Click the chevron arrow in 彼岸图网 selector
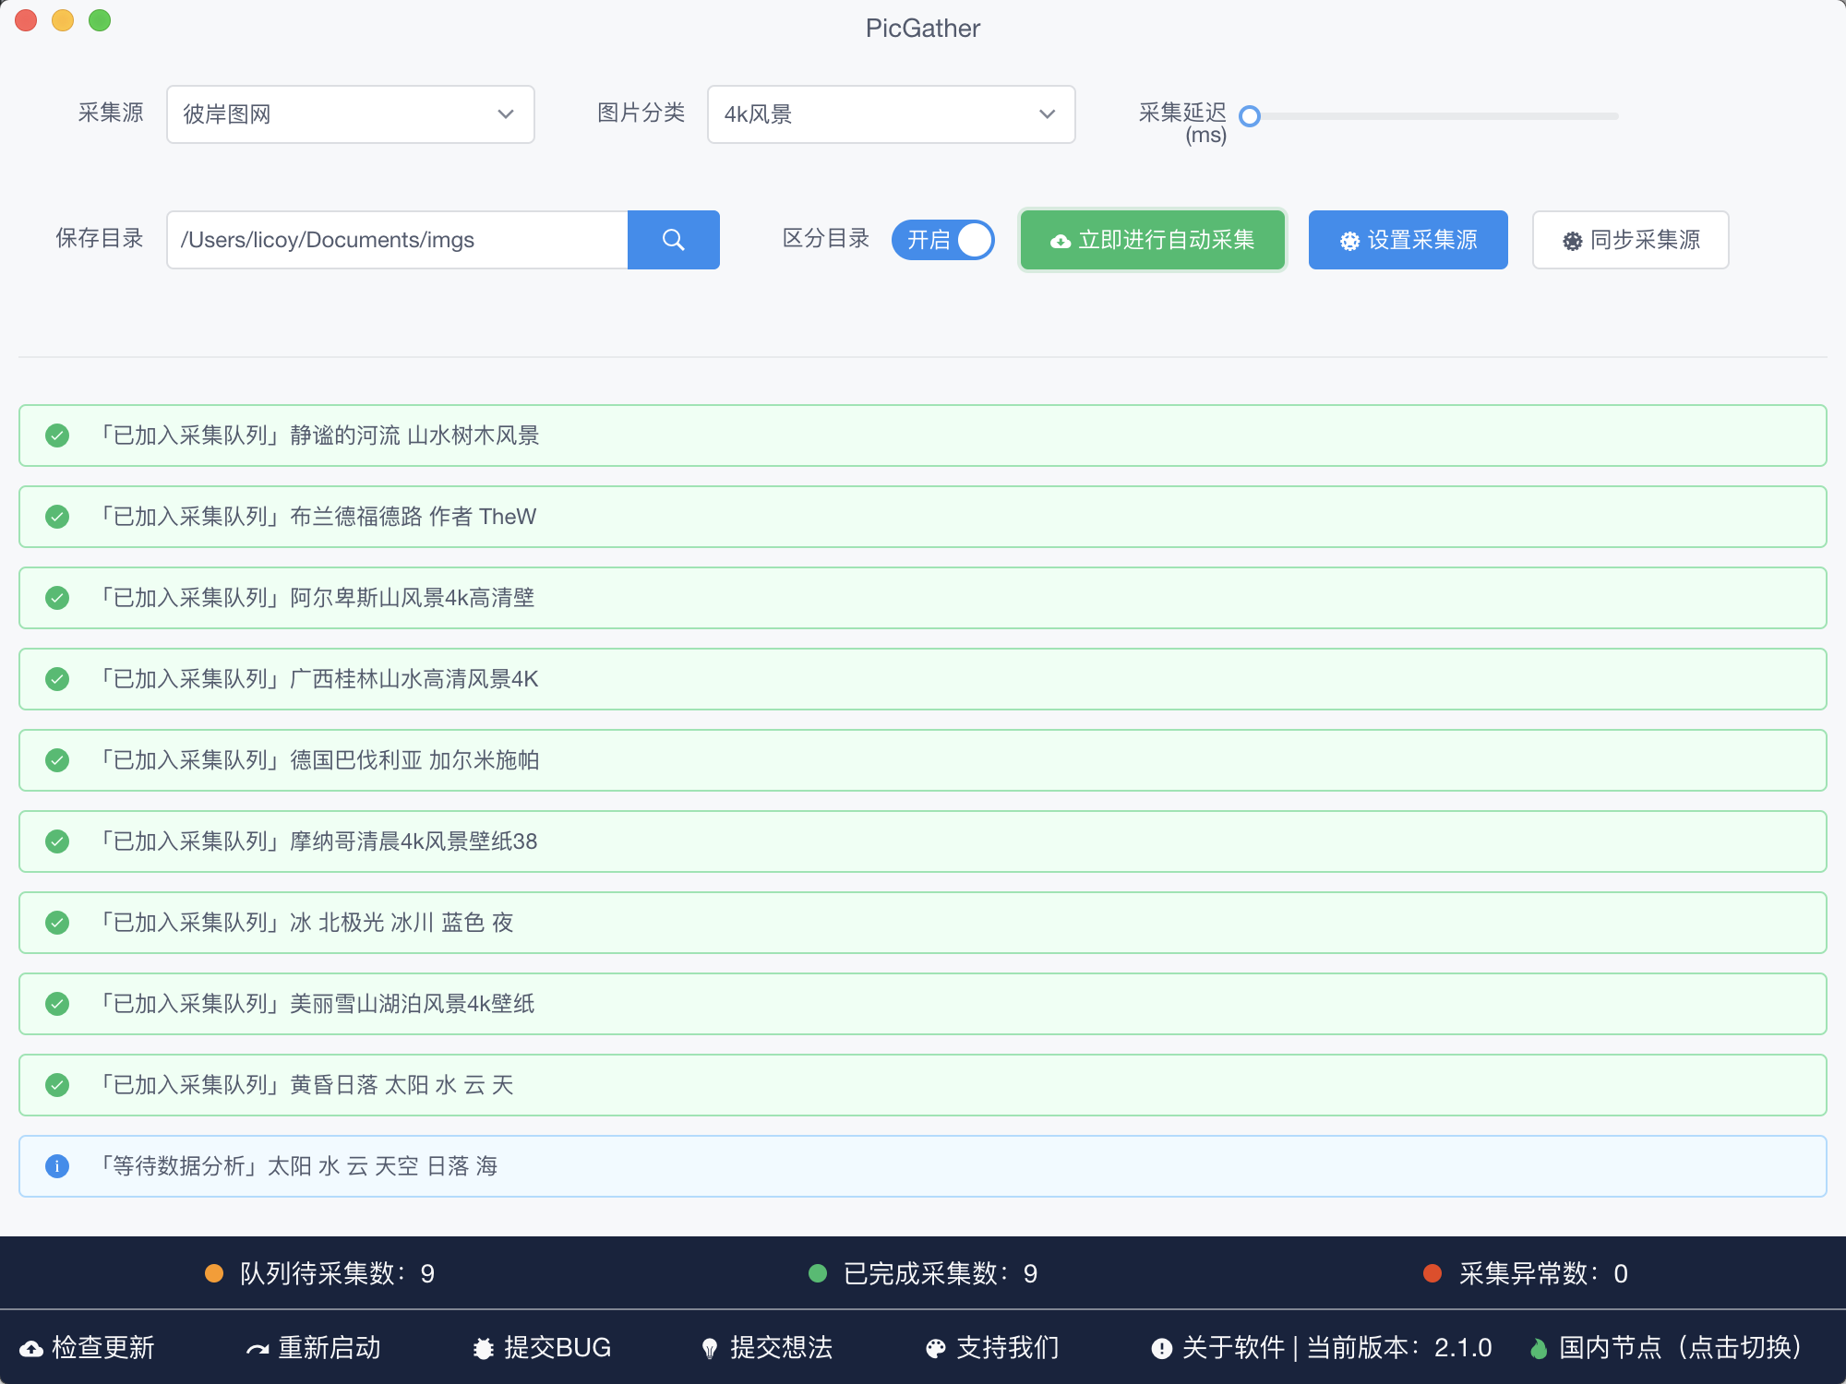1846x1384 pixels. coord(505,114)
